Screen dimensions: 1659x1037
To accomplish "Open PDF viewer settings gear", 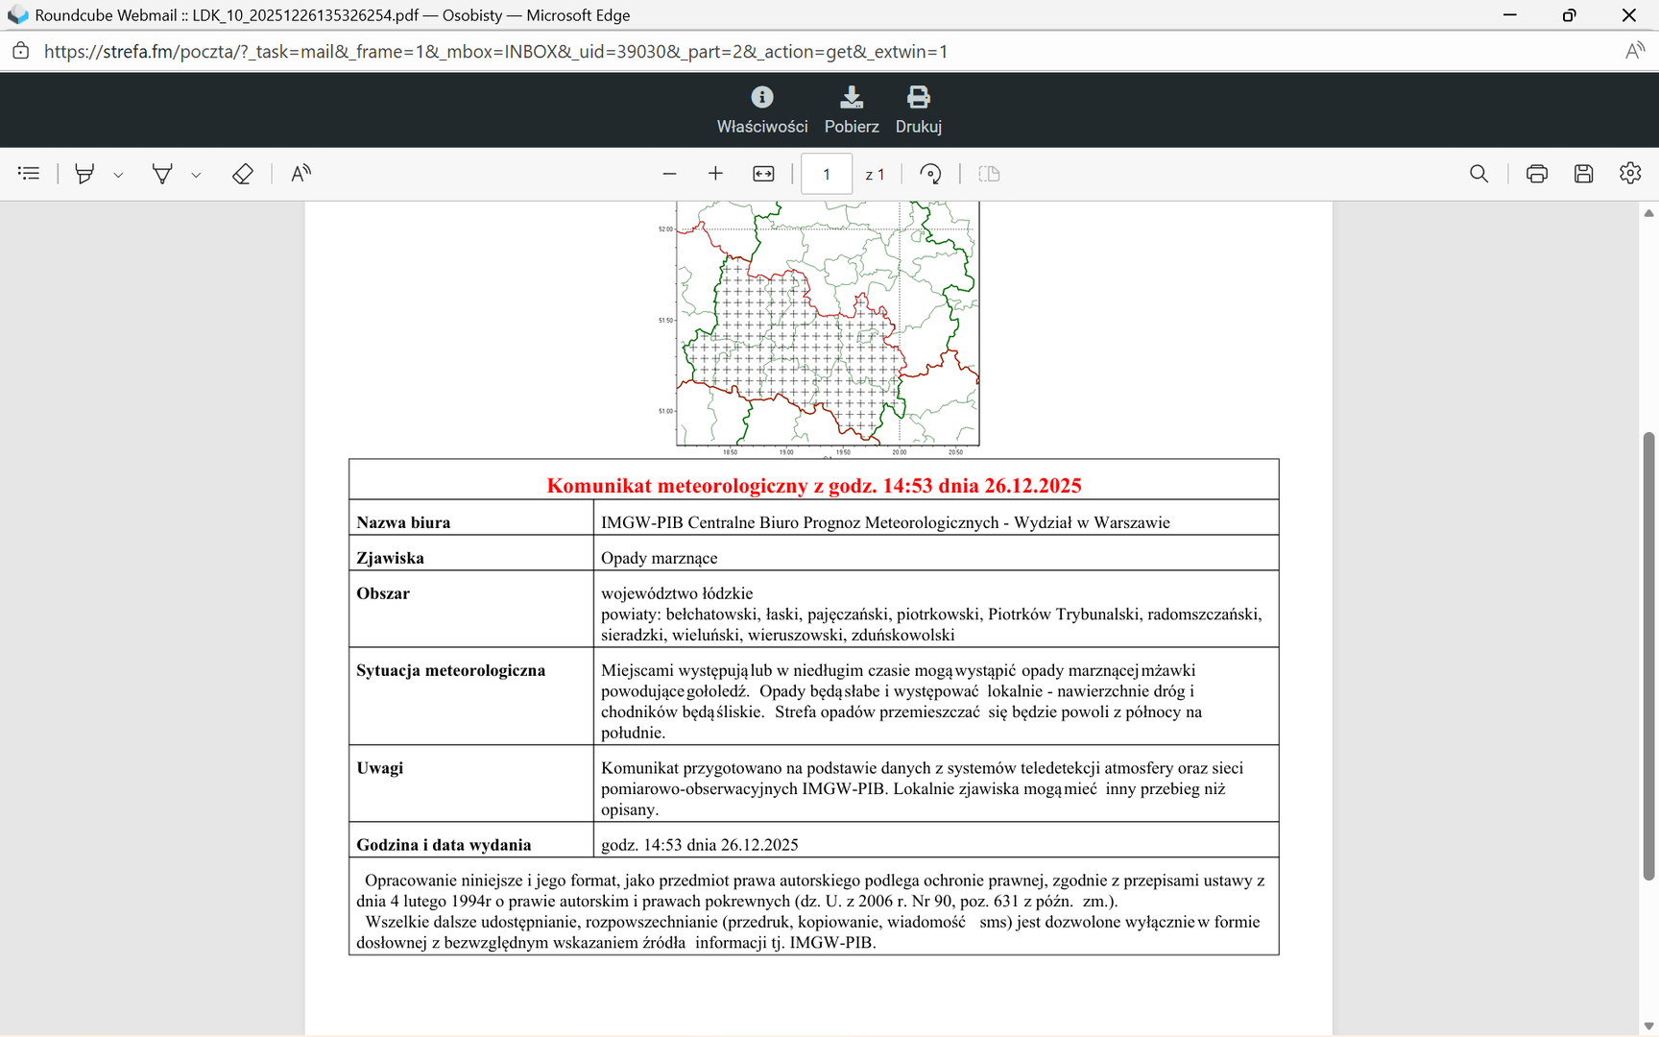I will coord(1629,174).
